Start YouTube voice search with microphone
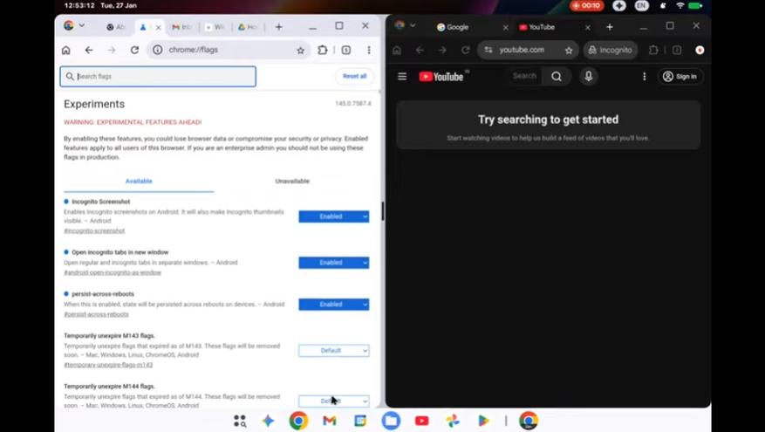This screenshot has height=432, width=765. tap(589, 76)
